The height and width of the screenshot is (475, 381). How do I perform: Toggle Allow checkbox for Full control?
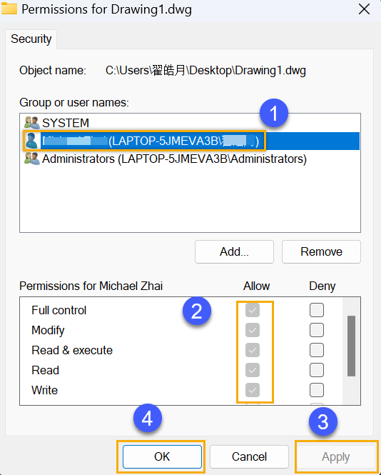tap(253, 310)
